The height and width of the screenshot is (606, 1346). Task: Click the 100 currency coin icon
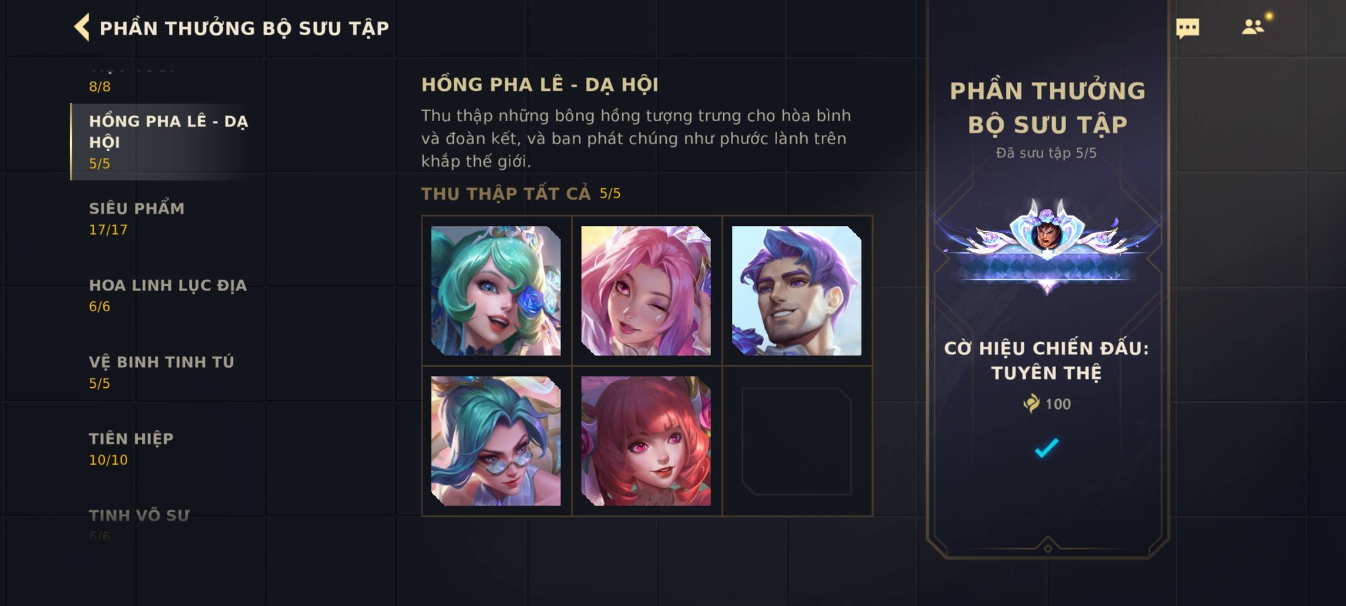point(1031,403)
